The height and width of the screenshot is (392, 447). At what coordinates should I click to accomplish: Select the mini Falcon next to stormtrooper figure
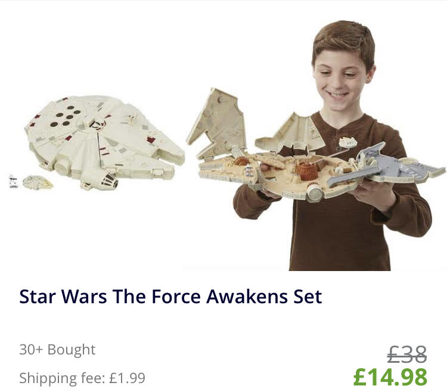(38, 182)
